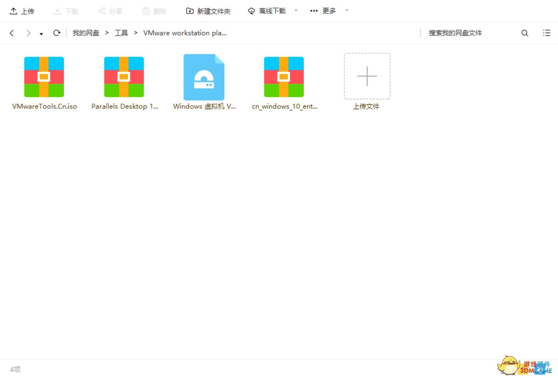Click the magnifier search icon
The width and height of the screenshot is (558, 378).
[x=525, y=33]
